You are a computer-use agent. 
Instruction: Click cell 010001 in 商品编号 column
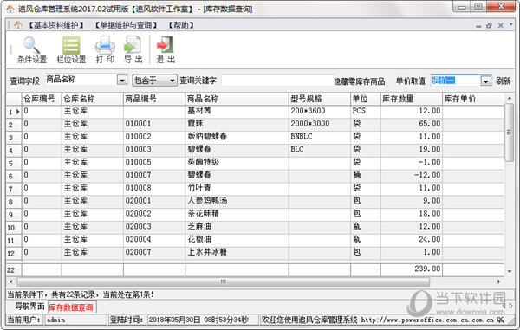(x=154, y=124)
